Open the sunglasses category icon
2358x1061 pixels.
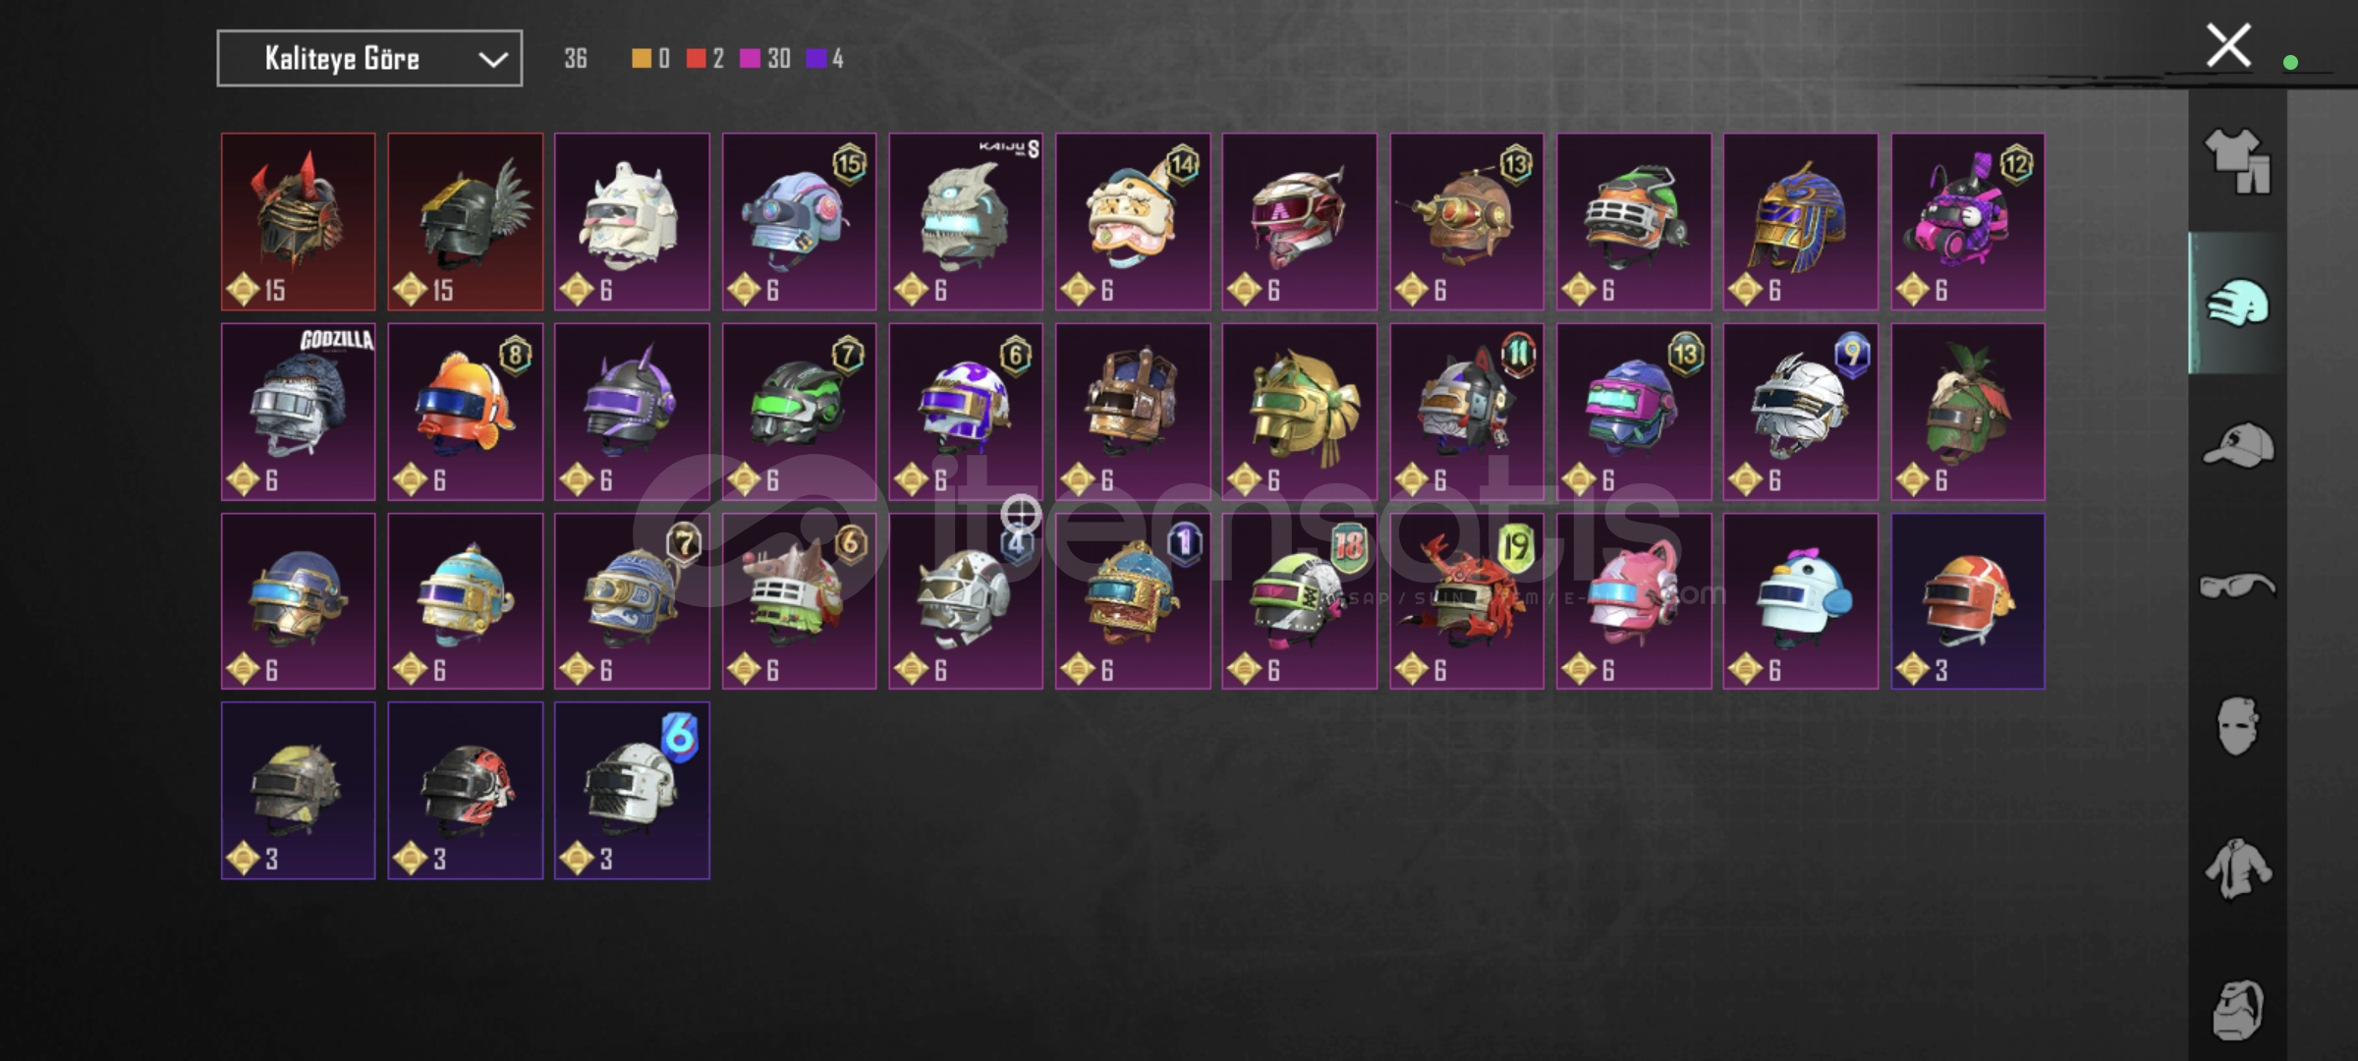[x=2237, y=586]
